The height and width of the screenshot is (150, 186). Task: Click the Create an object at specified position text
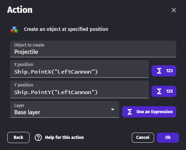(x=66, y=29)
